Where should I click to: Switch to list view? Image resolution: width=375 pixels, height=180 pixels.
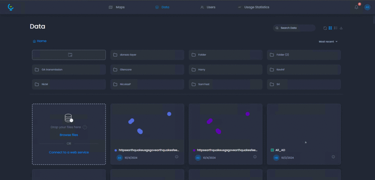pyautogui.click(x=336, y=28)
